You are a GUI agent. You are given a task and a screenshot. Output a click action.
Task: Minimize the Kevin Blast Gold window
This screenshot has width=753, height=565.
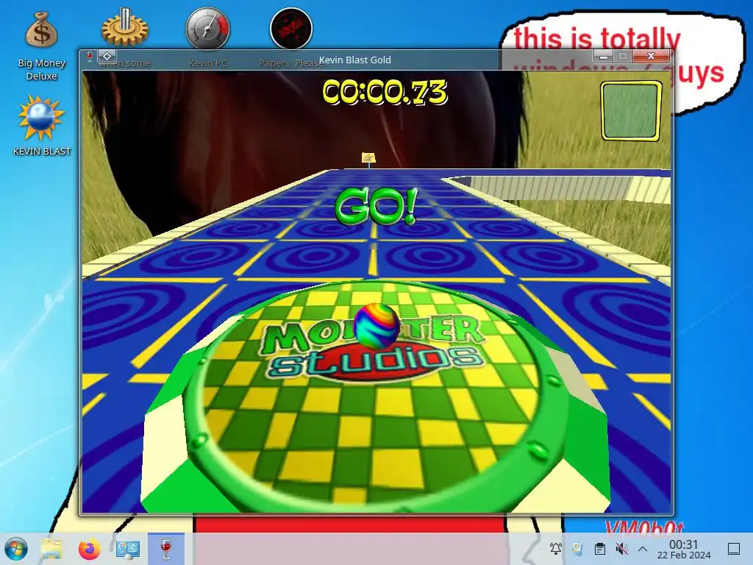click(x=604, y=57)
